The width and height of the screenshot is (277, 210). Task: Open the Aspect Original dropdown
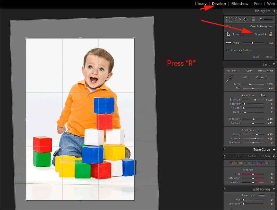260,34
